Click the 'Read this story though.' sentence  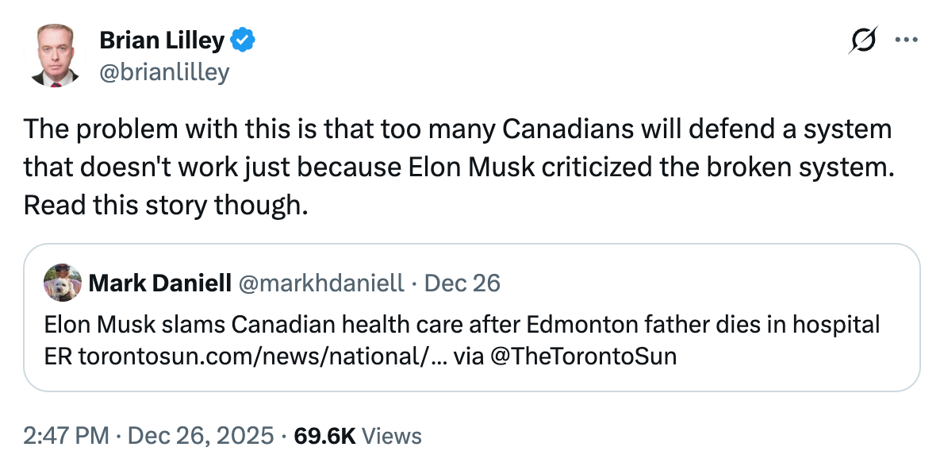click(x=164, y=204)
